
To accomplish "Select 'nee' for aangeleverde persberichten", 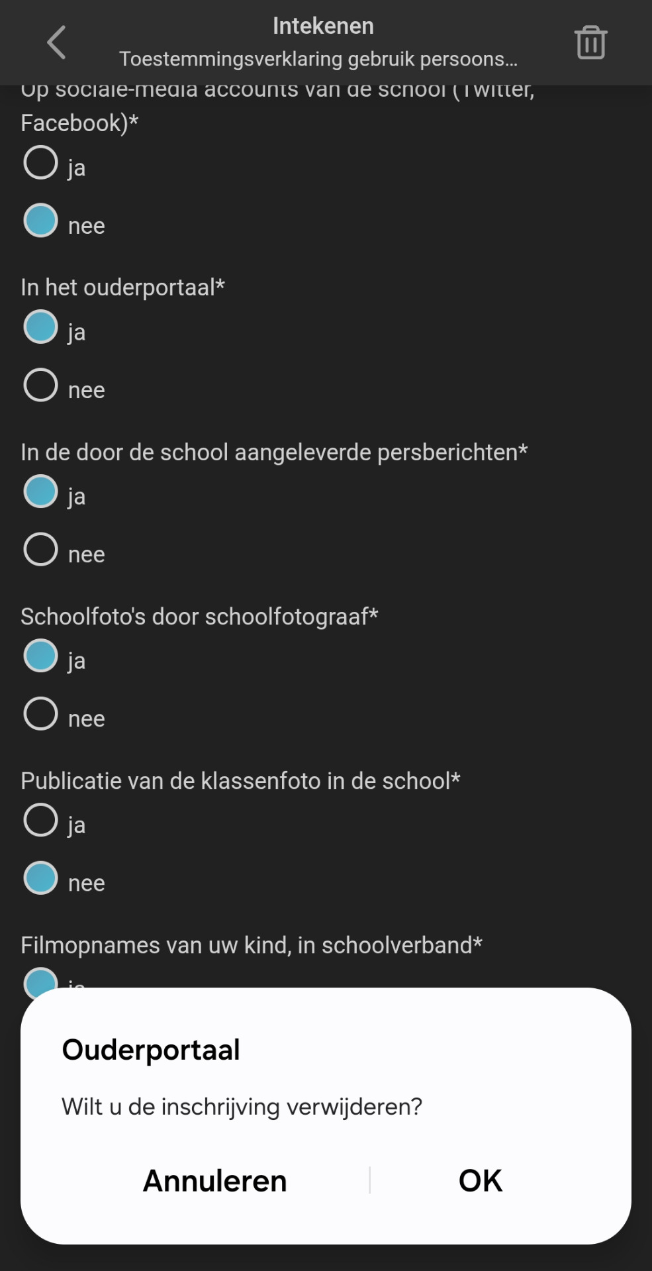I will coord(41,550).
